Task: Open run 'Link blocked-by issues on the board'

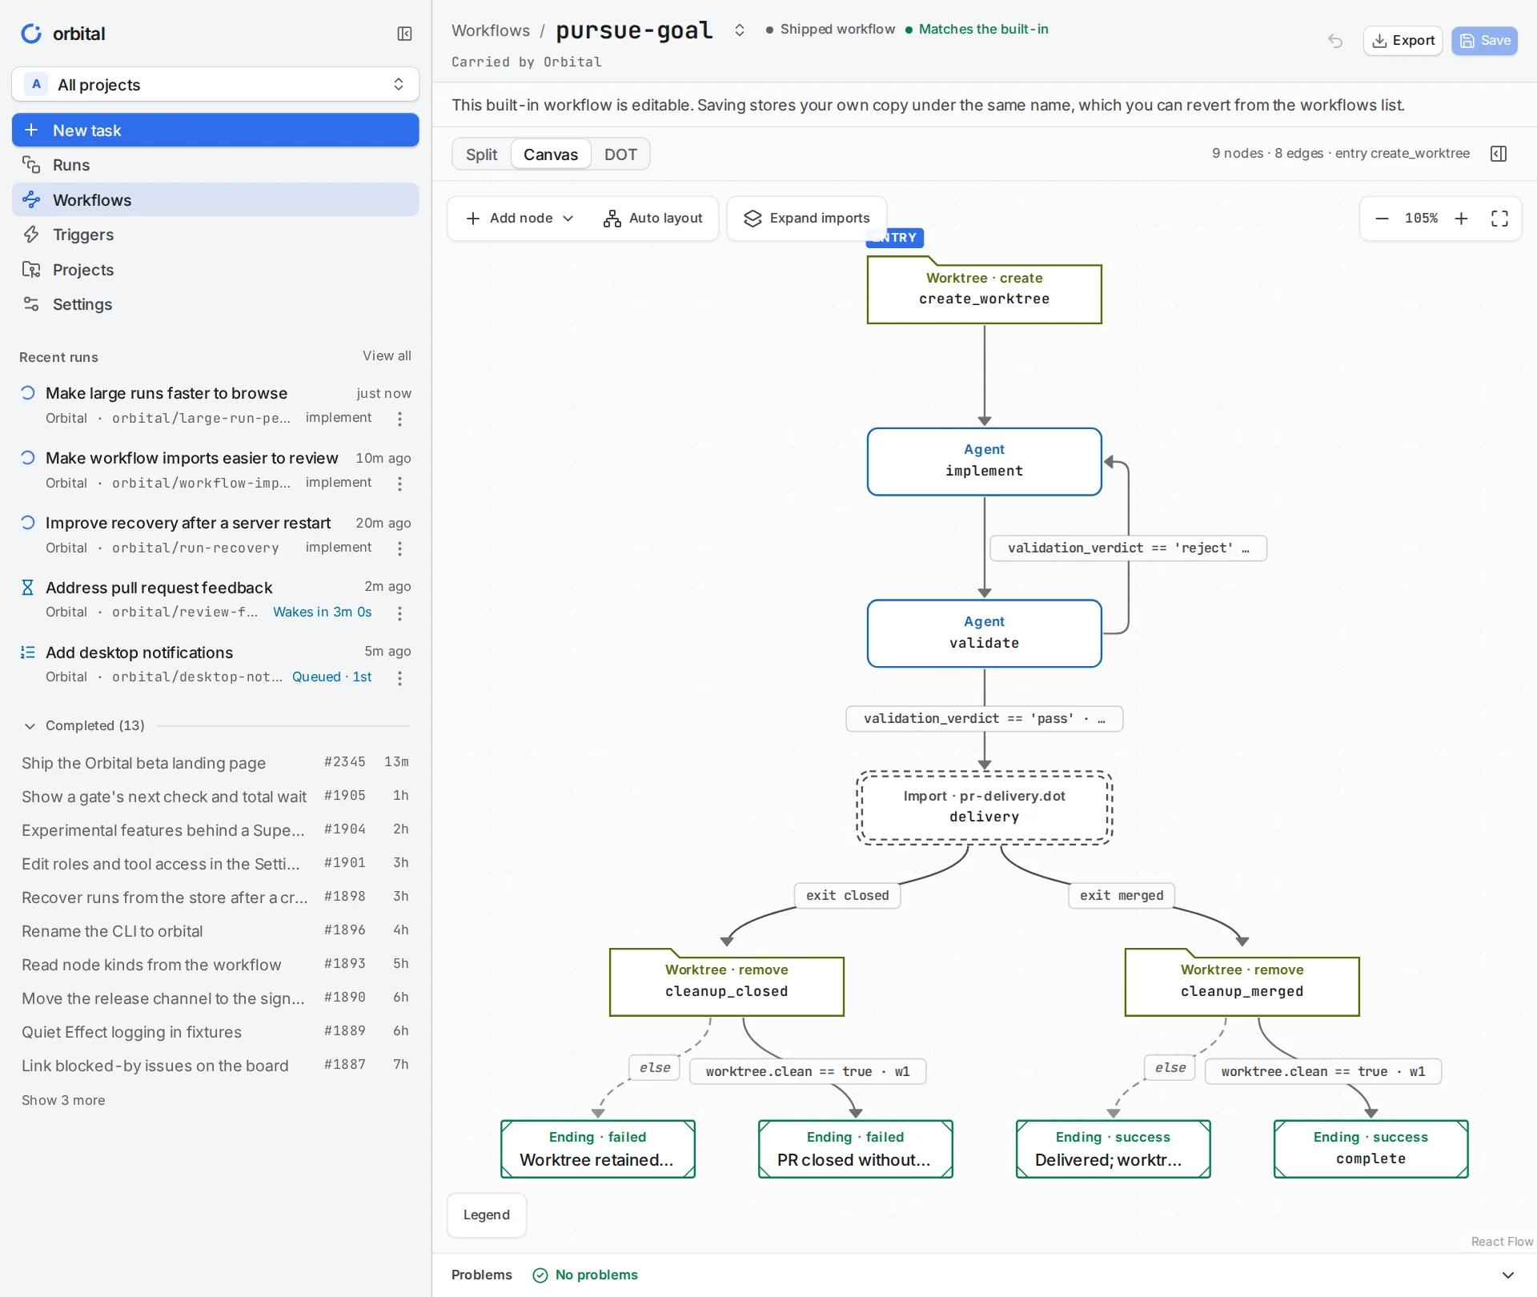Action: tap(215, 1066)
